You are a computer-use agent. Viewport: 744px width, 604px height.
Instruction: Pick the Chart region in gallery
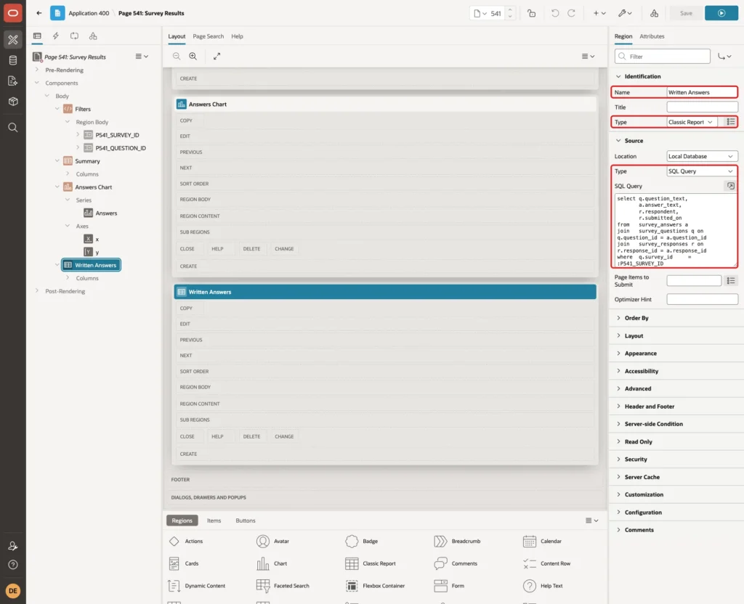tap(272, 563)
